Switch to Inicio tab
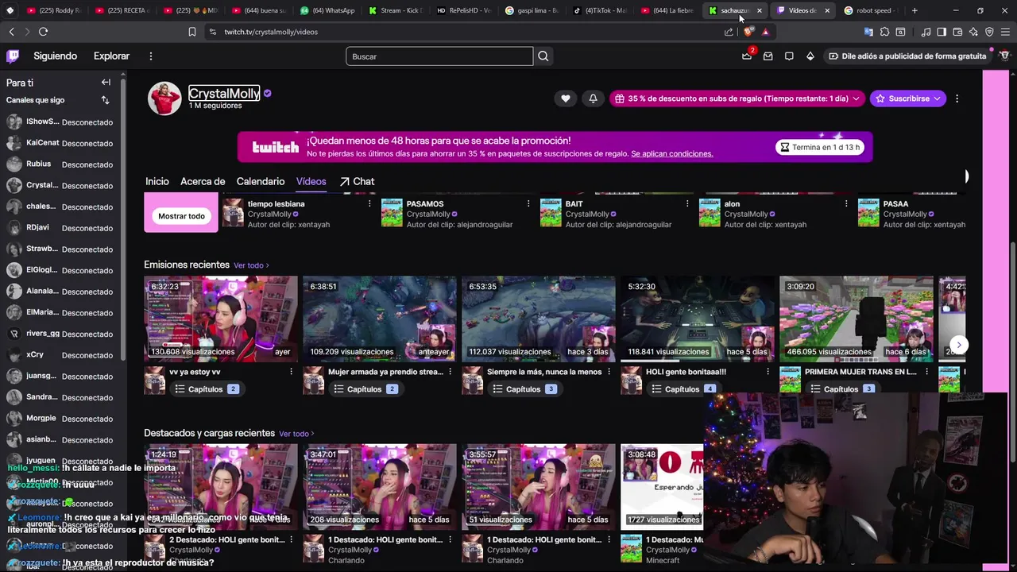This screenshot has width=1017, height=572. tap(157, 181)
